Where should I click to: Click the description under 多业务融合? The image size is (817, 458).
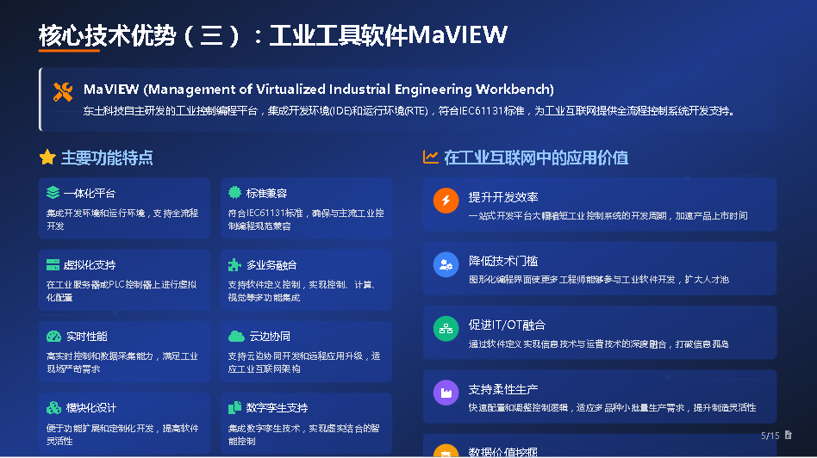tap(302, 291)
